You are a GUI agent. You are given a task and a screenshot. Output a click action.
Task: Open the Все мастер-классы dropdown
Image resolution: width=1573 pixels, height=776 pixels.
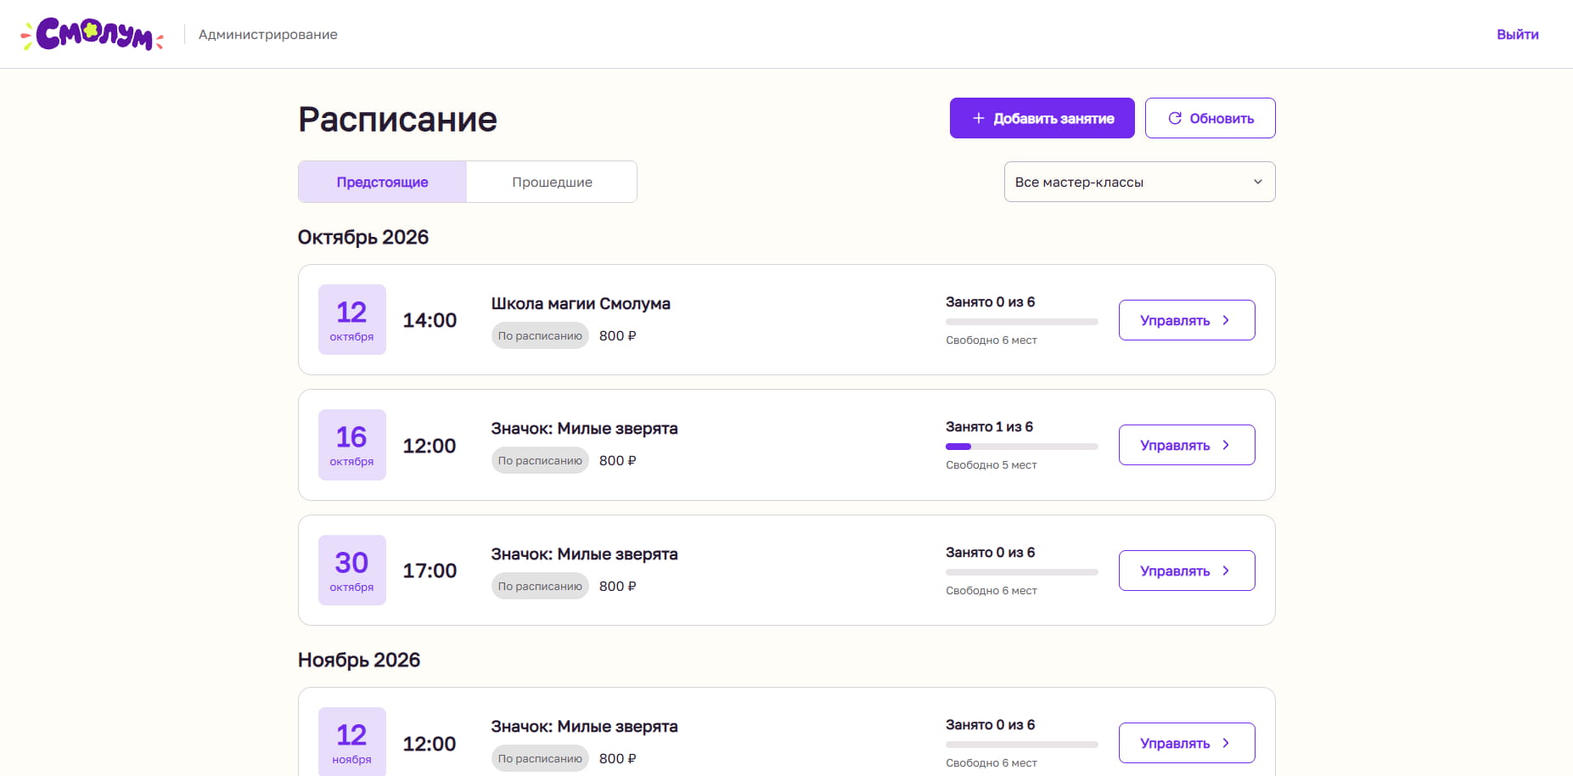pyautogui.click(x=1139, y=182)
